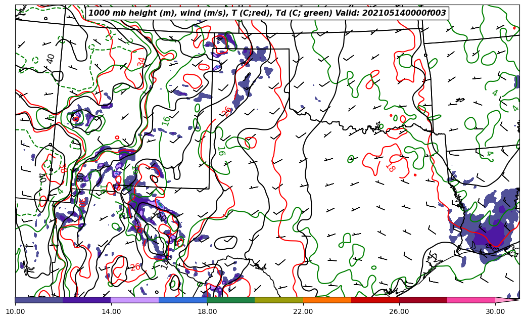This screenshot has height=320, width=524.
Task: Click the hot pink colorbar segment
Action: click(x=471, y=300)
